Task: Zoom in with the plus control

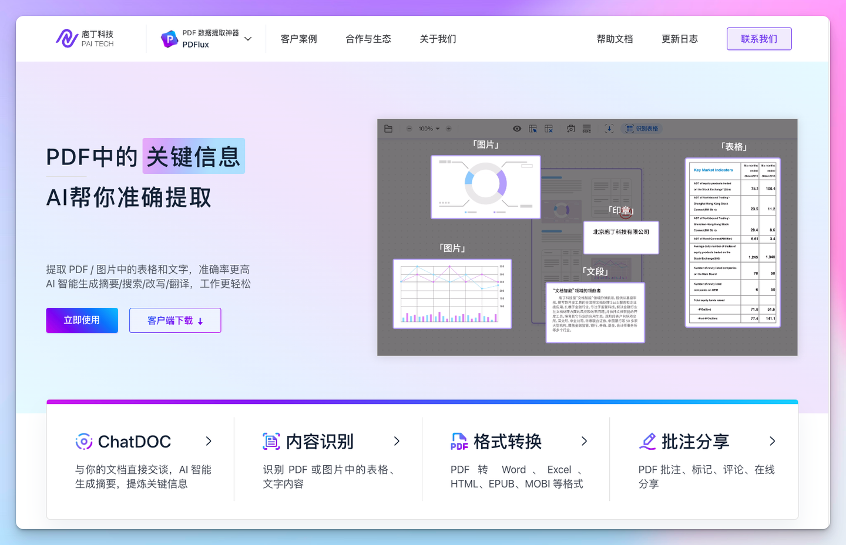Action: 448,128
